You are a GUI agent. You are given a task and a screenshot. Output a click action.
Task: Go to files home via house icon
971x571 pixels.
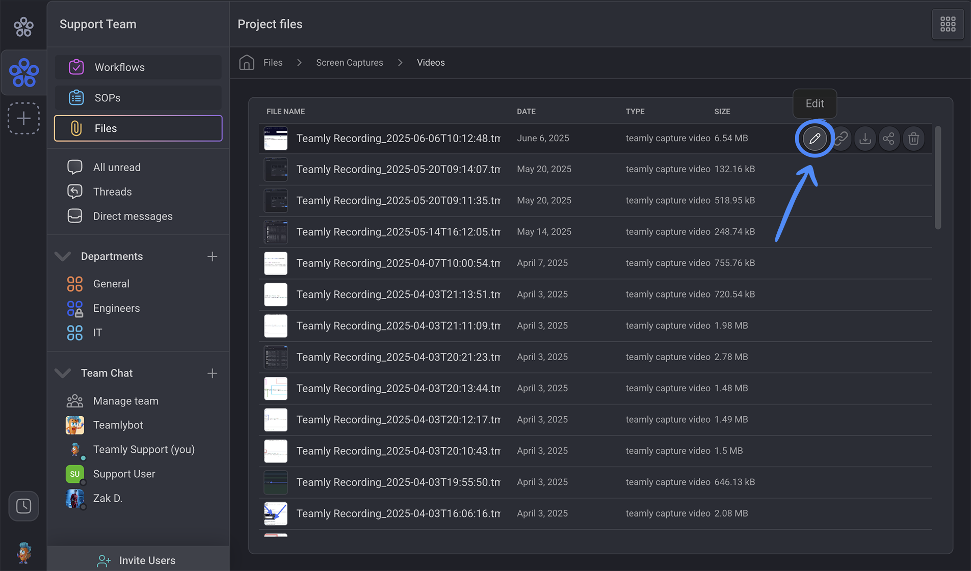click(247, 62)
